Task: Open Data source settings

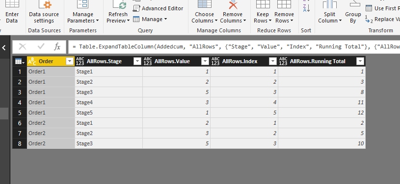Action: 44,12
